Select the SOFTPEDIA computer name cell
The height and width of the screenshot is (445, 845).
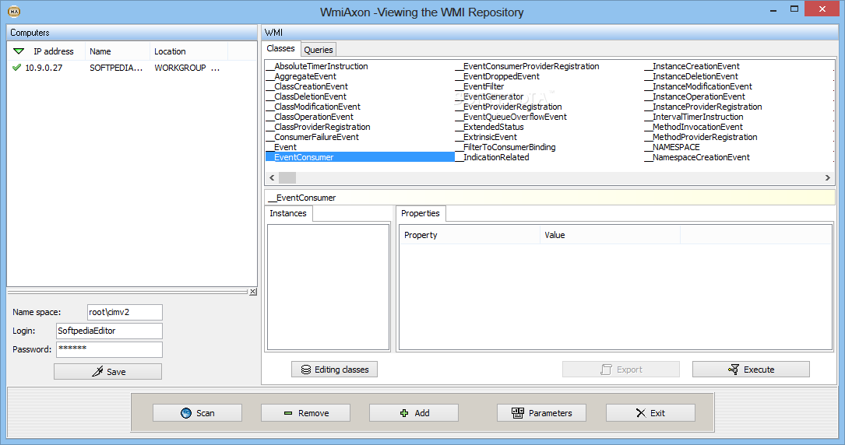116,68
